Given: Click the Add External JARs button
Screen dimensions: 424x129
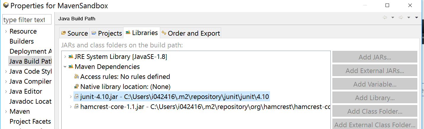Looking at the screenshot, I should click(375, 71).
